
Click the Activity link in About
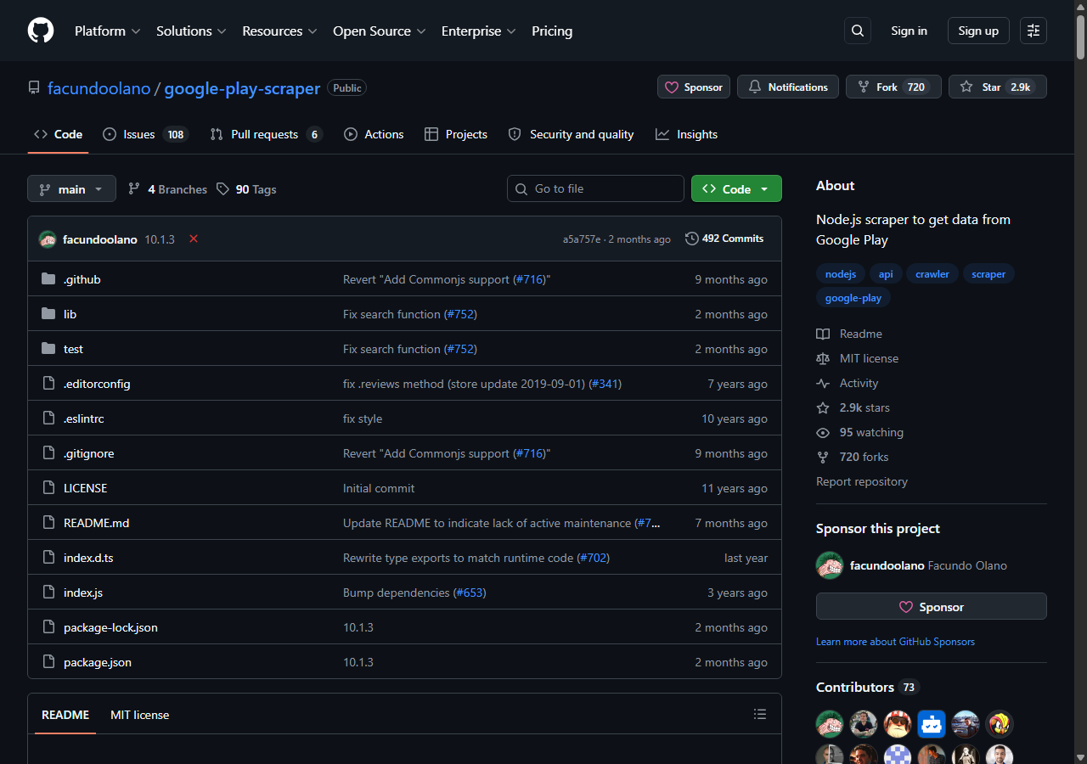(x=848, y=383)
